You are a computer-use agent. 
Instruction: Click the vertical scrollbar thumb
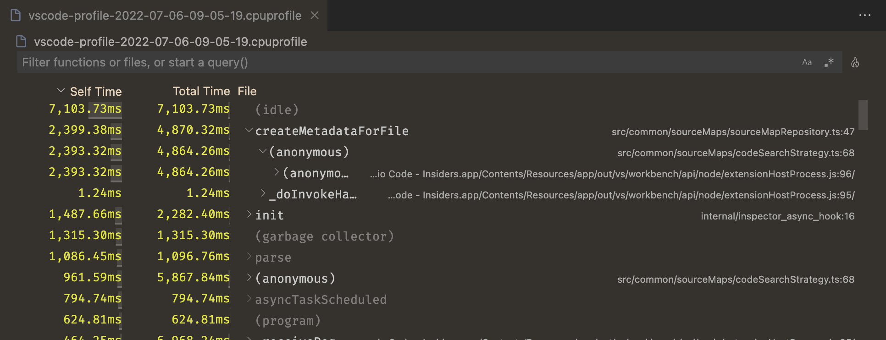click(863, 115)
